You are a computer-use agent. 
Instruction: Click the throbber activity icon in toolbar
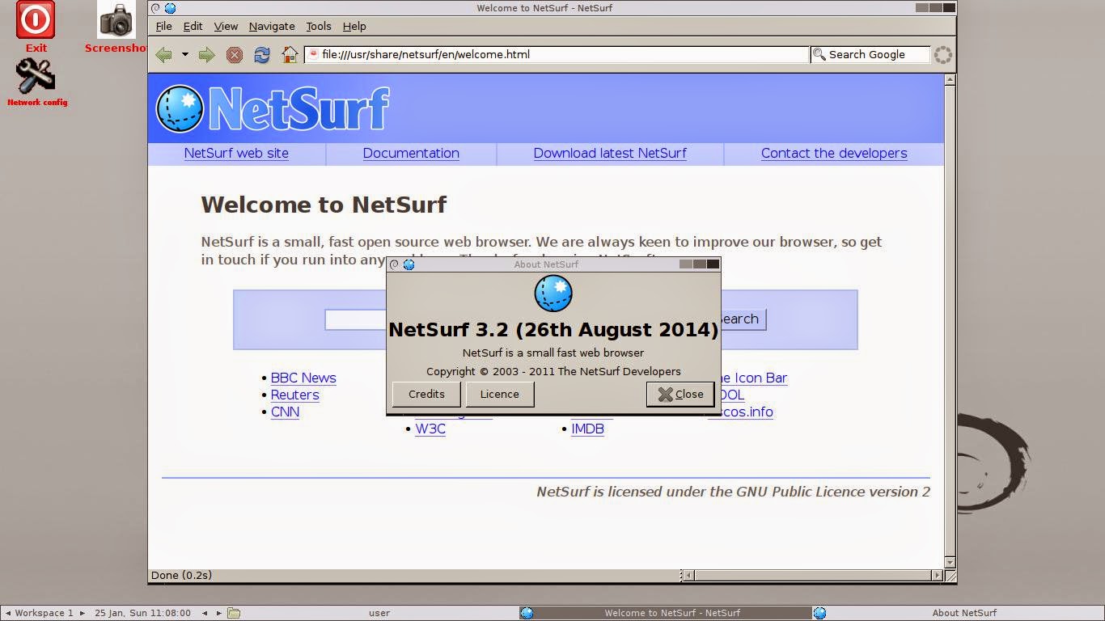(x=943, y=55)
